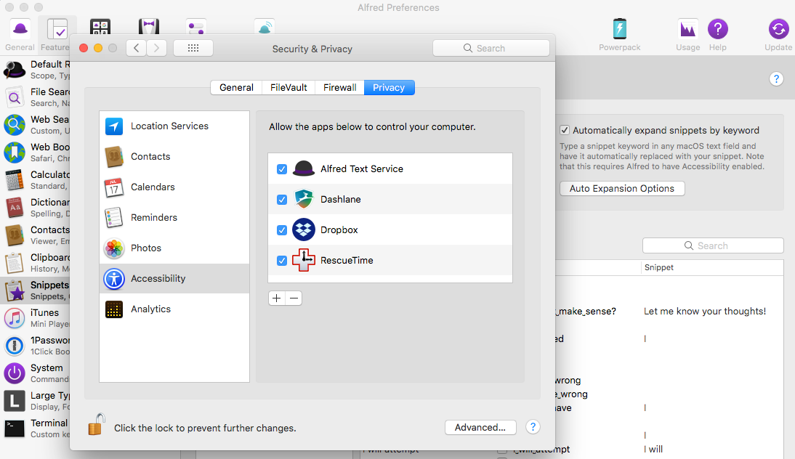Switch to the FileVault tab
The width and height of the screenshot is (795, 459).
click(288, 87)
